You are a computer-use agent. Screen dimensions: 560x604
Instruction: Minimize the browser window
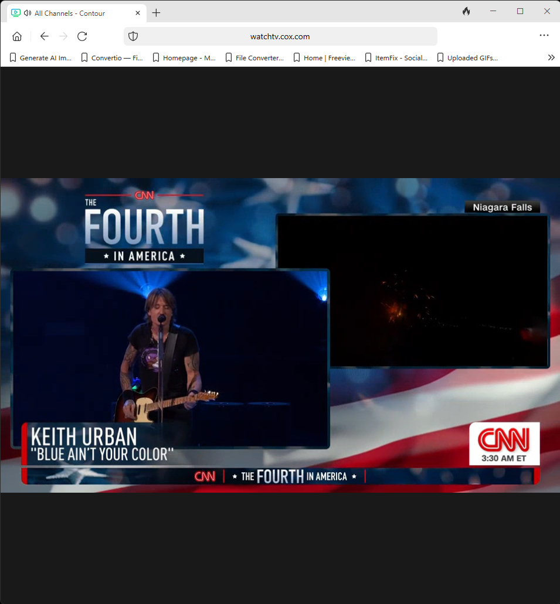(x=493, y=12)
